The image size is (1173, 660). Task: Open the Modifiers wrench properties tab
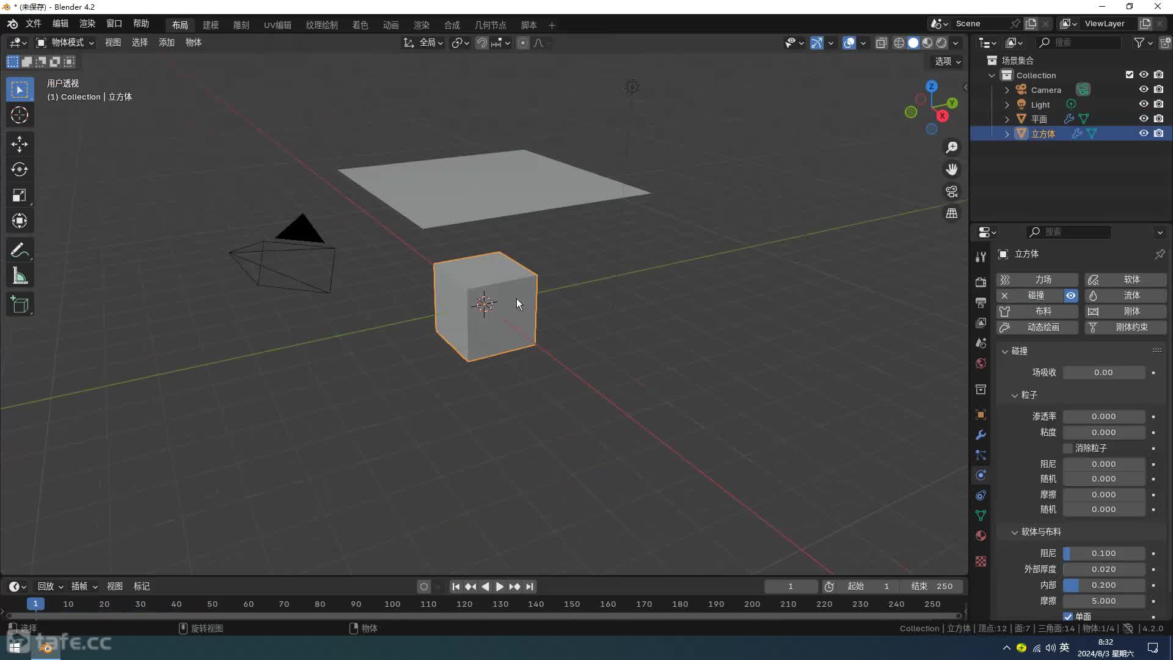981,435
